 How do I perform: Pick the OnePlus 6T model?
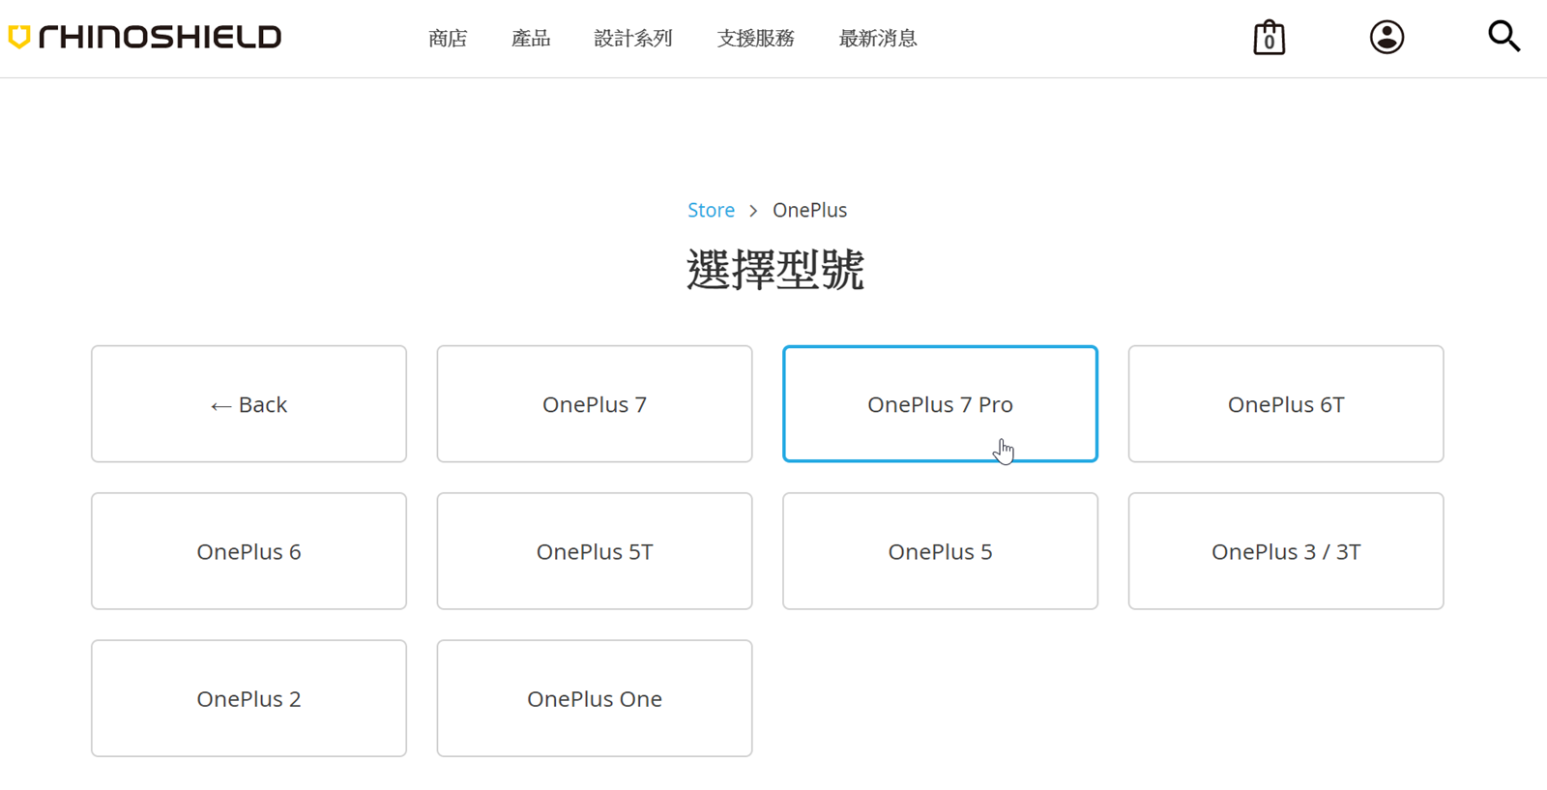point(1286,404)
